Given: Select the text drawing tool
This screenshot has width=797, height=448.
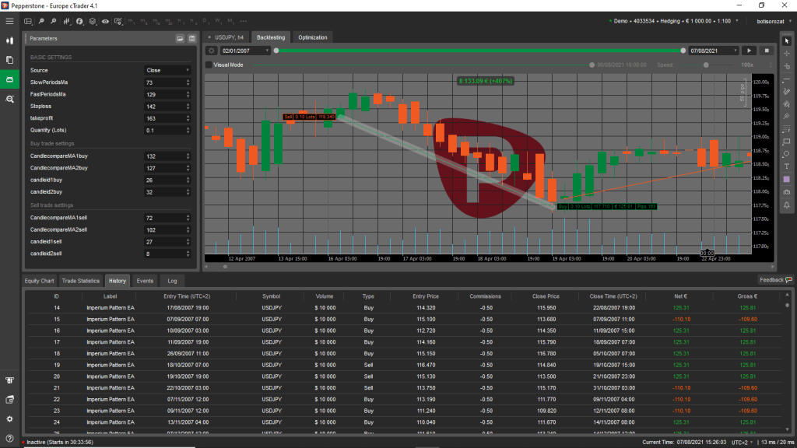Looking at the screenshot, I should [787, 166].
